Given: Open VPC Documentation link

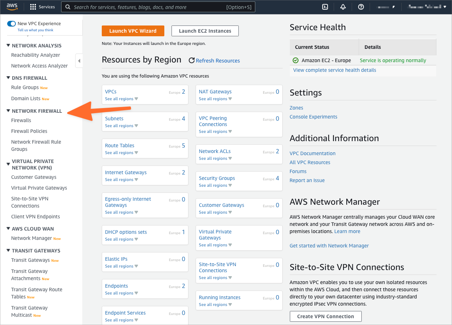Looking at the screenshot, I should point(312,153).
